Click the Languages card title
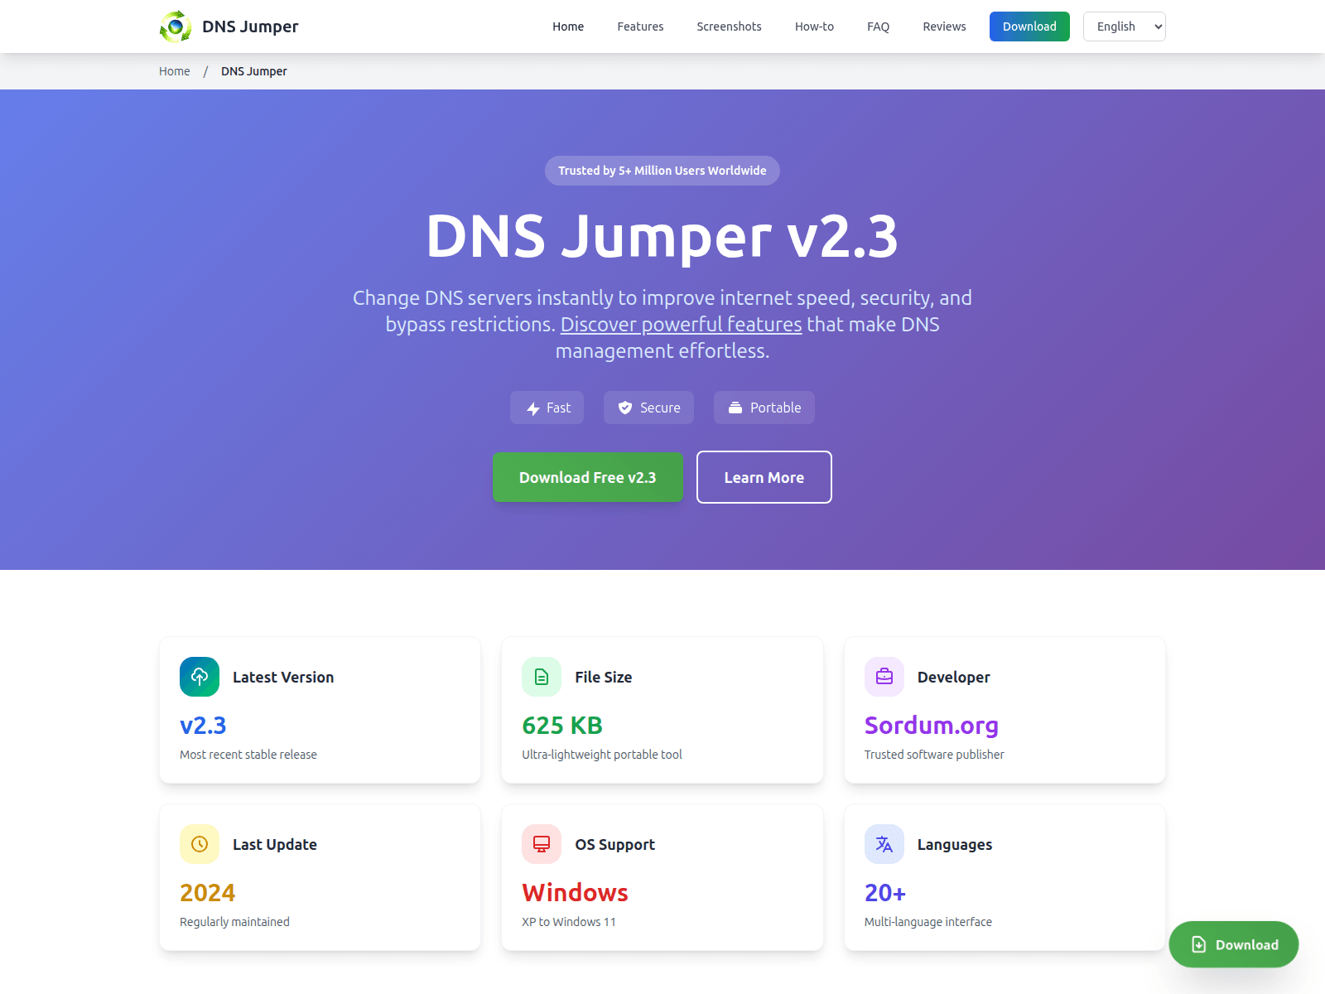 coord(955,844)
